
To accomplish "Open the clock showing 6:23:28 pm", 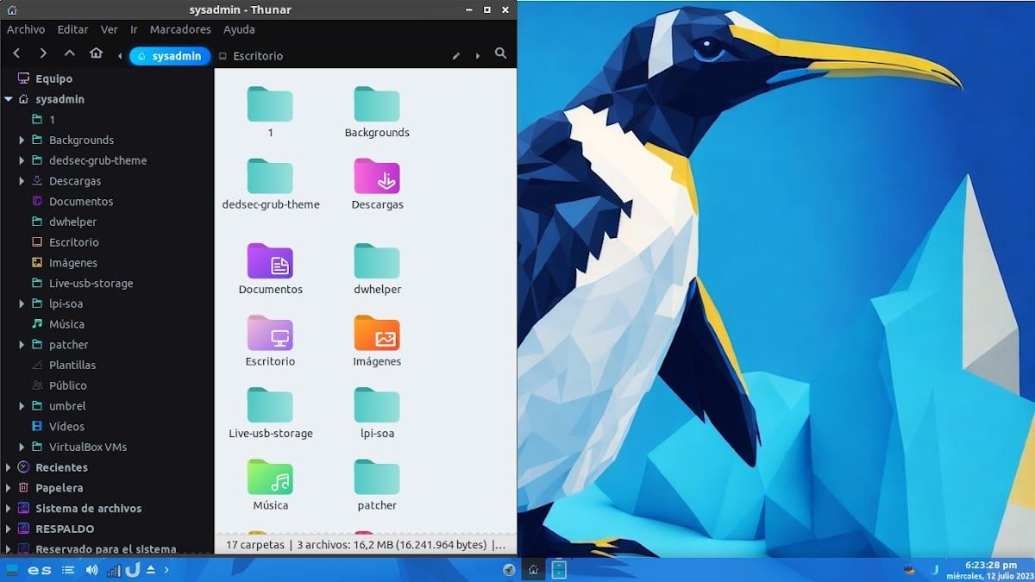I will [x=993, y=564].
